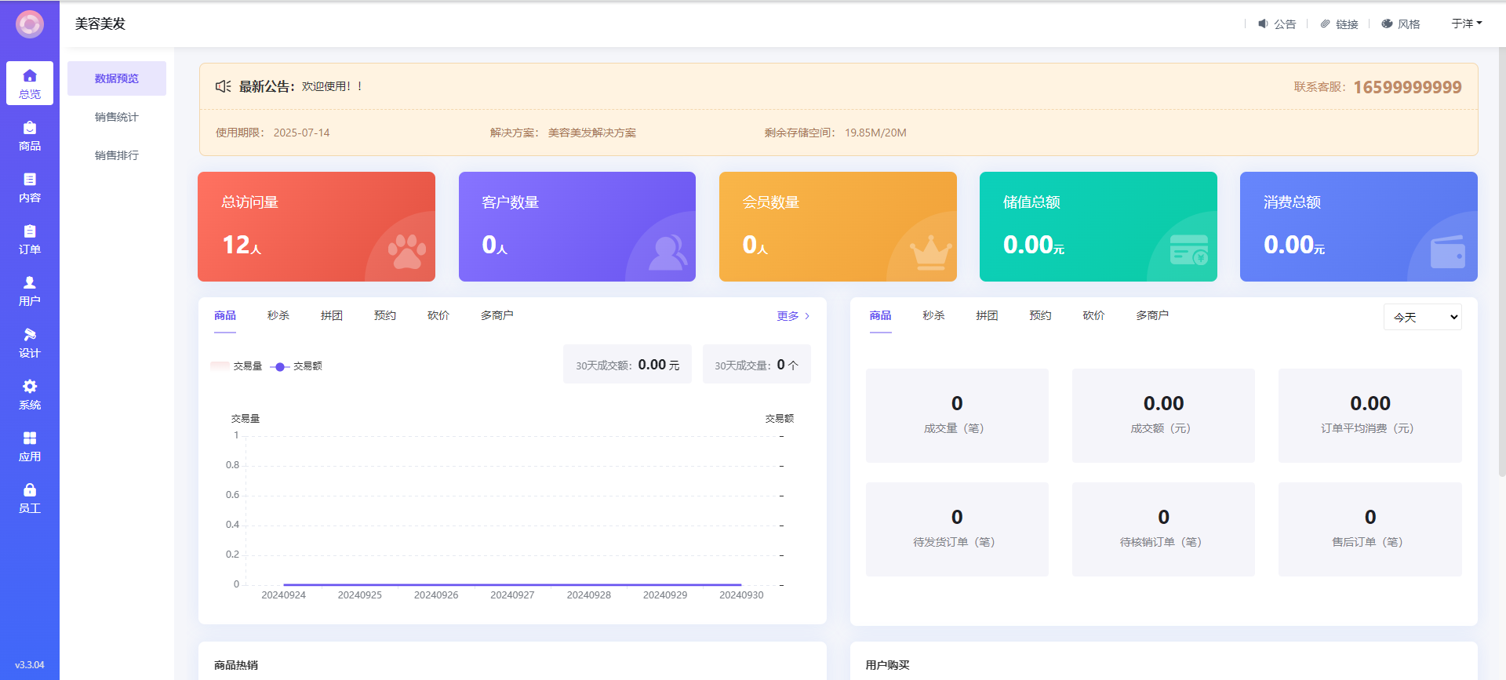
Task: Switch to 拼团 tab in right stats panel
Action: click(x=987, y=315)
